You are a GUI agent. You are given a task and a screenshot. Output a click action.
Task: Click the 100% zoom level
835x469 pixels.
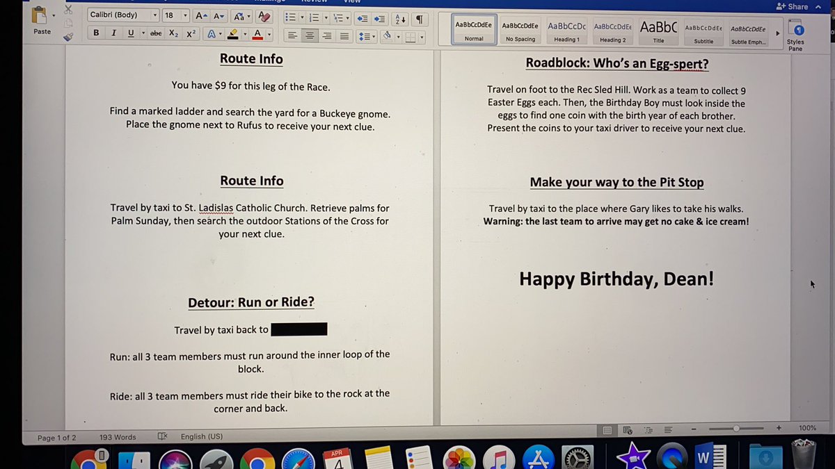coord(807,428)
